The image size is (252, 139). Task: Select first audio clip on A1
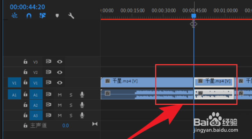click(147, 94)
